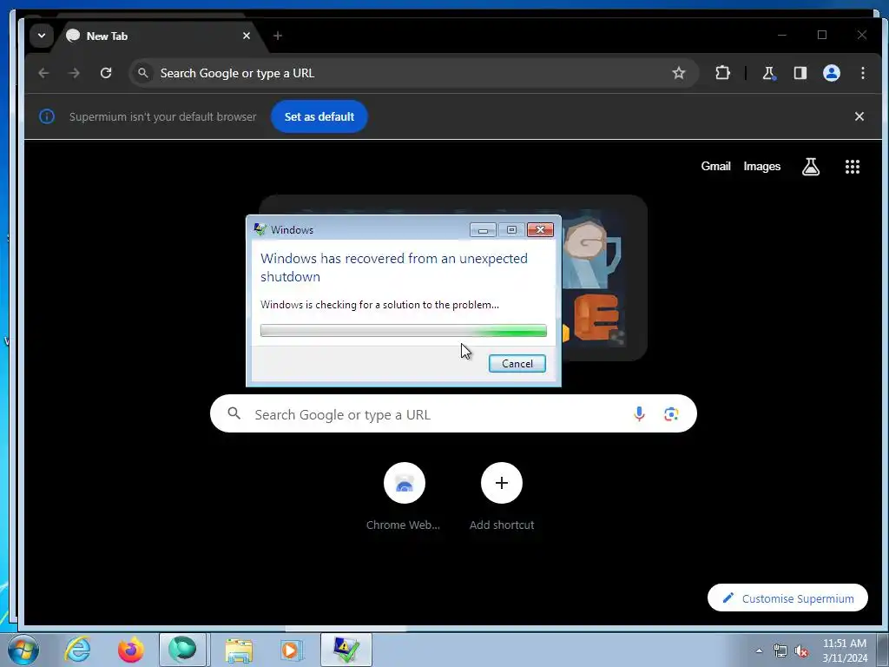Image resolution: width=889 pixels, height=667 pixels.
Task: Share the Google Doodle
Action: coord(617,340)
